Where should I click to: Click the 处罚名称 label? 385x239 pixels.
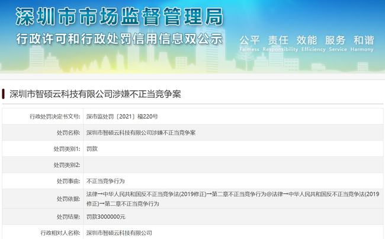(68, 132)
